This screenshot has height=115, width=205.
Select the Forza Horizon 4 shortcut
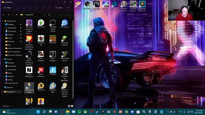point(41,72)
